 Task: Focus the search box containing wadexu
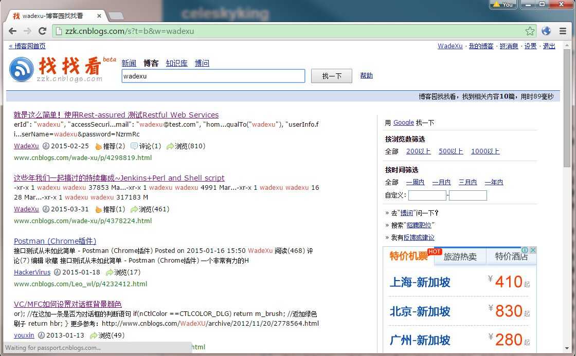[x=213, y=76]
